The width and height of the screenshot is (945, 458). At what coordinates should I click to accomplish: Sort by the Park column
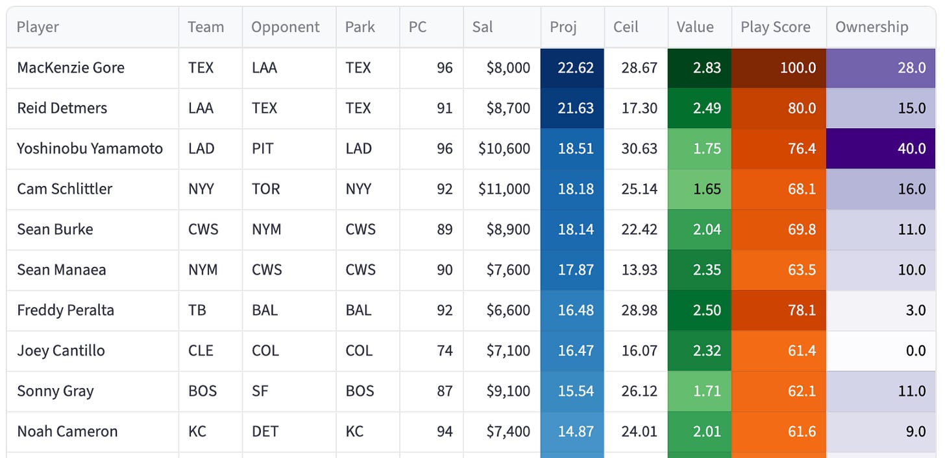click(x=367, y=27)
